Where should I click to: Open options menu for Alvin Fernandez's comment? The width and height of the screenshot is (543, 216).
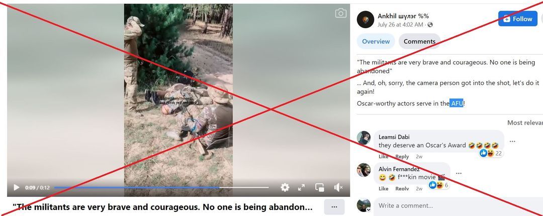coord(459,173)
